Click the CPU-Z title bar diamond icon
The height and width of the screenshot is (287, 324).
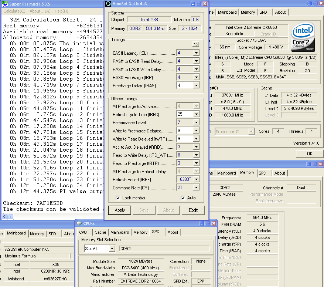[79, 223]
